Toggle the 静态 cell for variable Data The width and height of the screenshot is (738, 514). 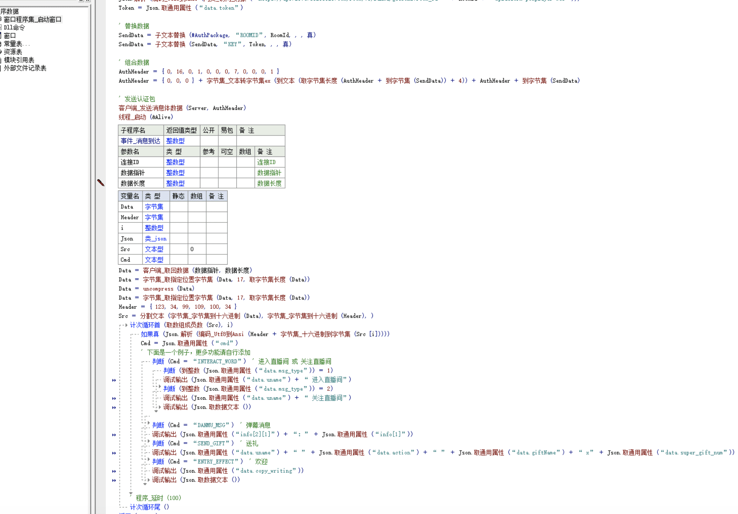(x=179, y=207)
